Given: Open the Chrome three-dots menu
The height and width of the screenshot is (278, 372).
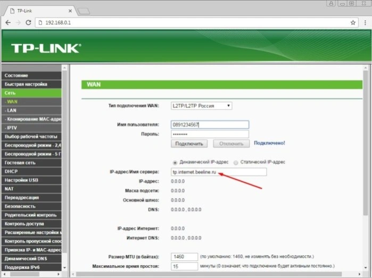Looking at the screenshot, I should (x=365, y=22).
